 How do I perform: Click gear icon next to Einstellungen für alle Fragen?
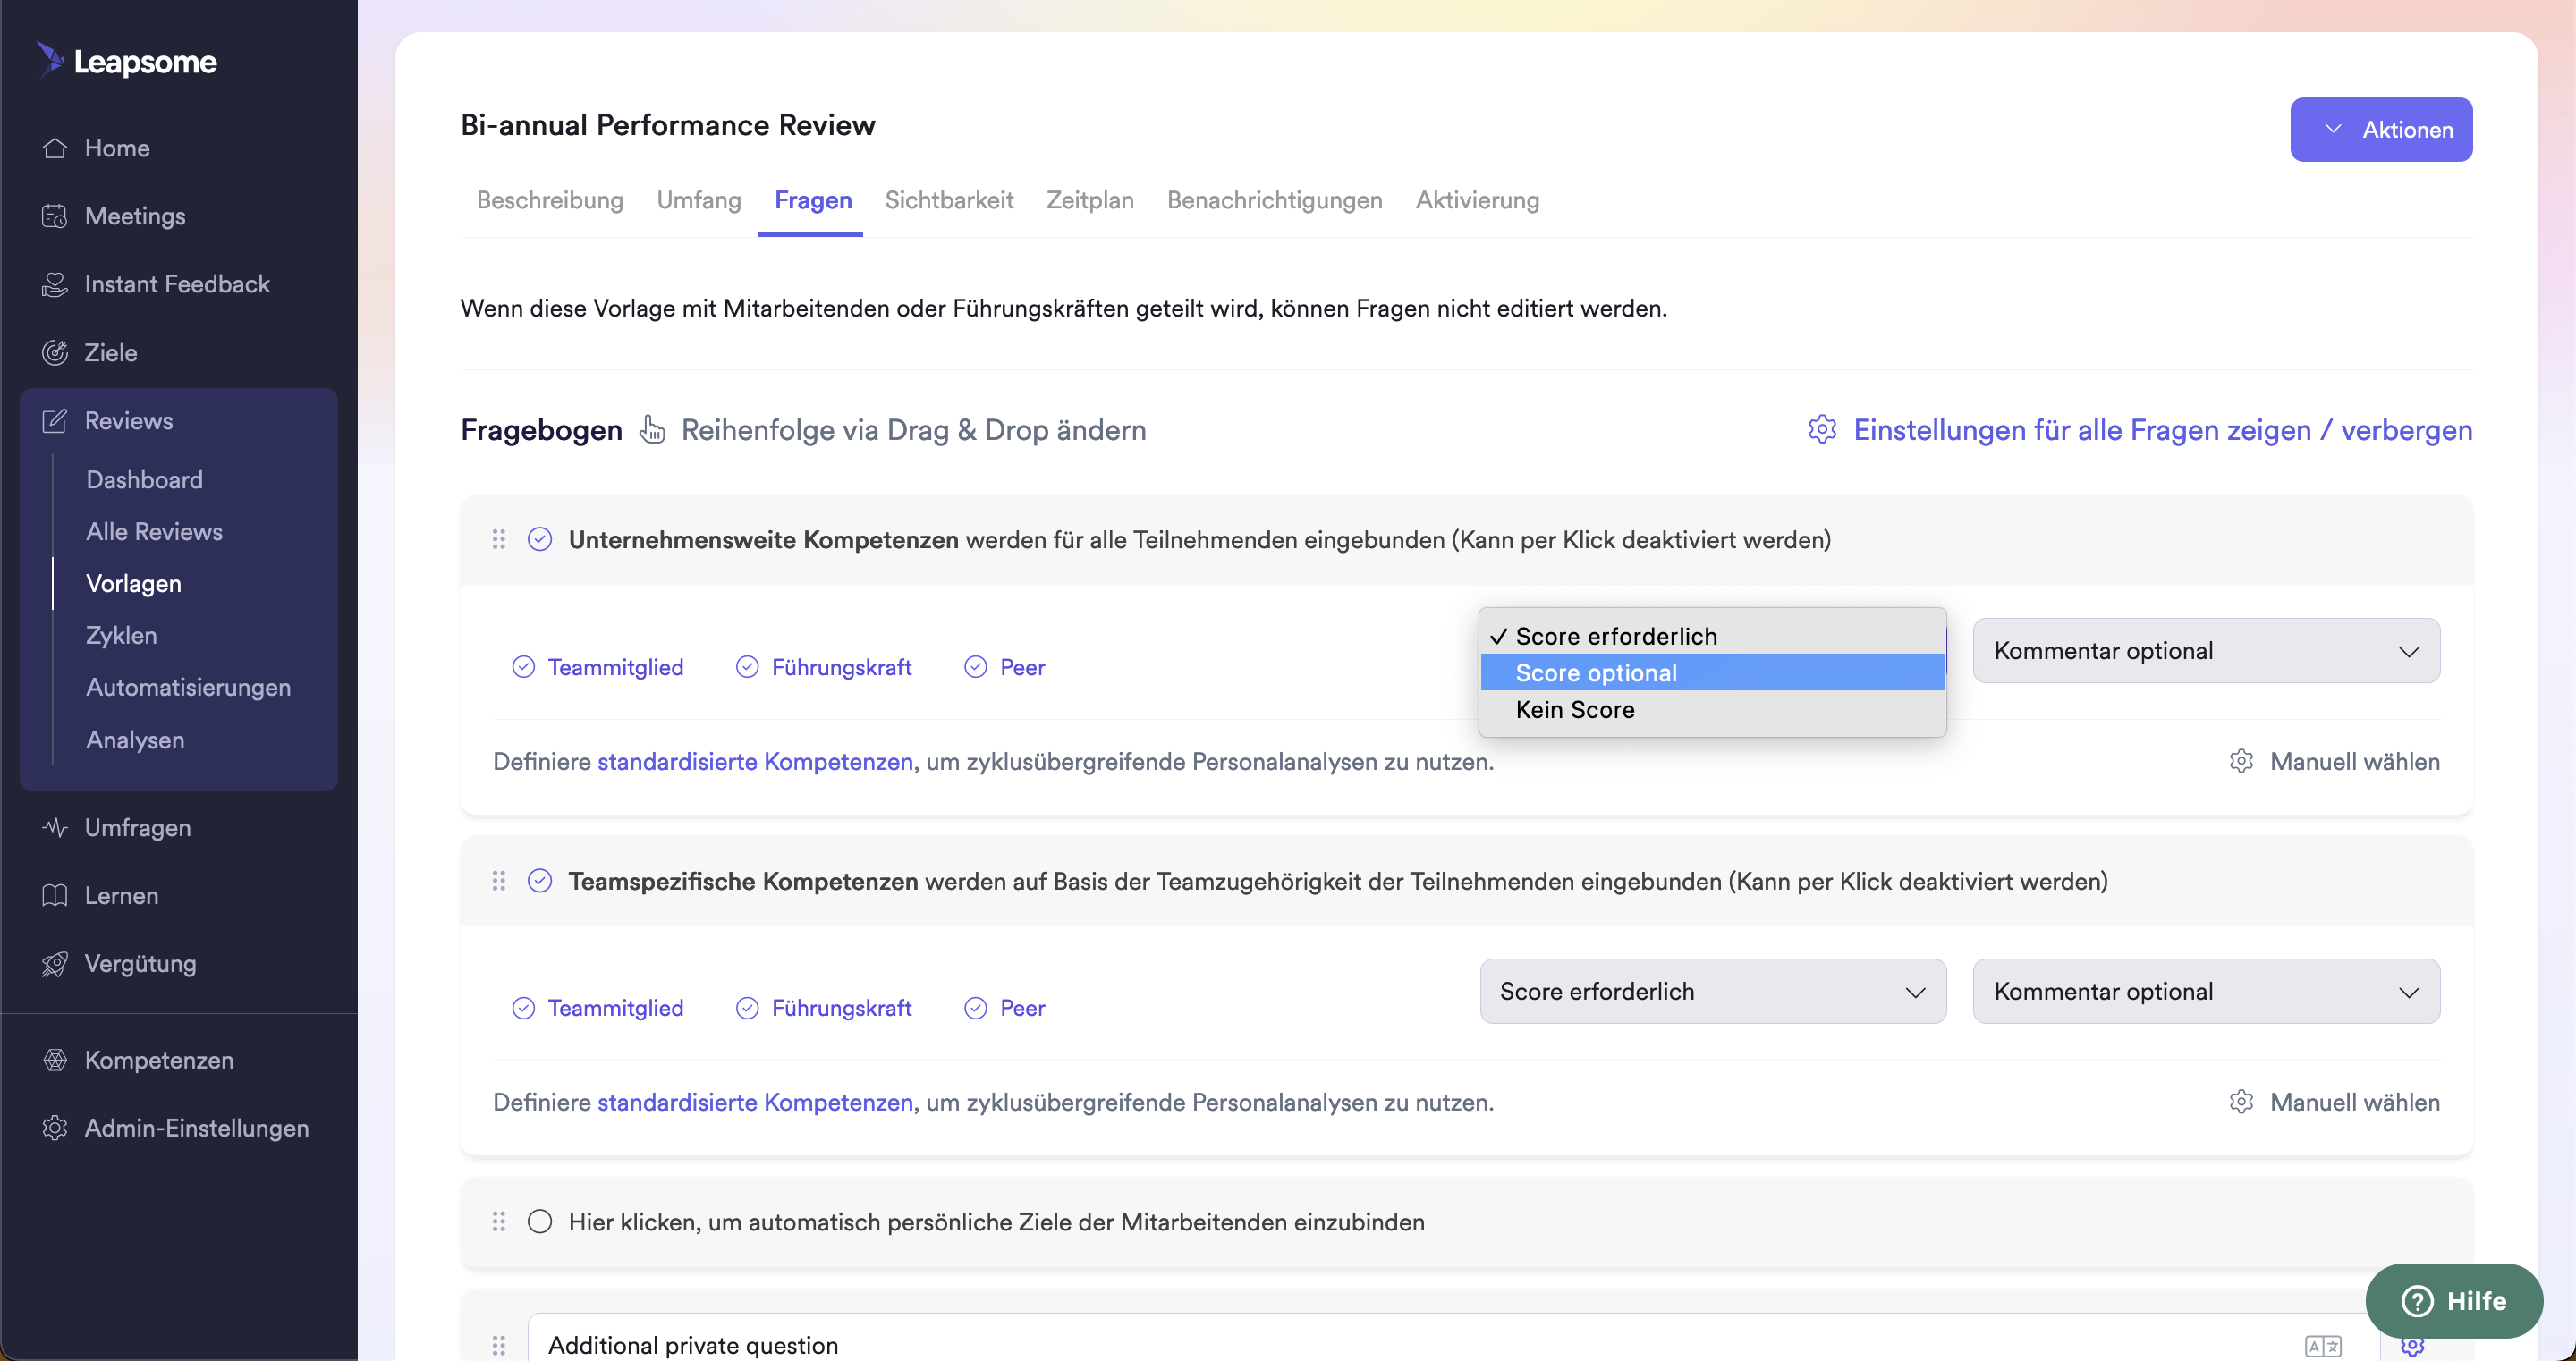(x=1822, y=429)
